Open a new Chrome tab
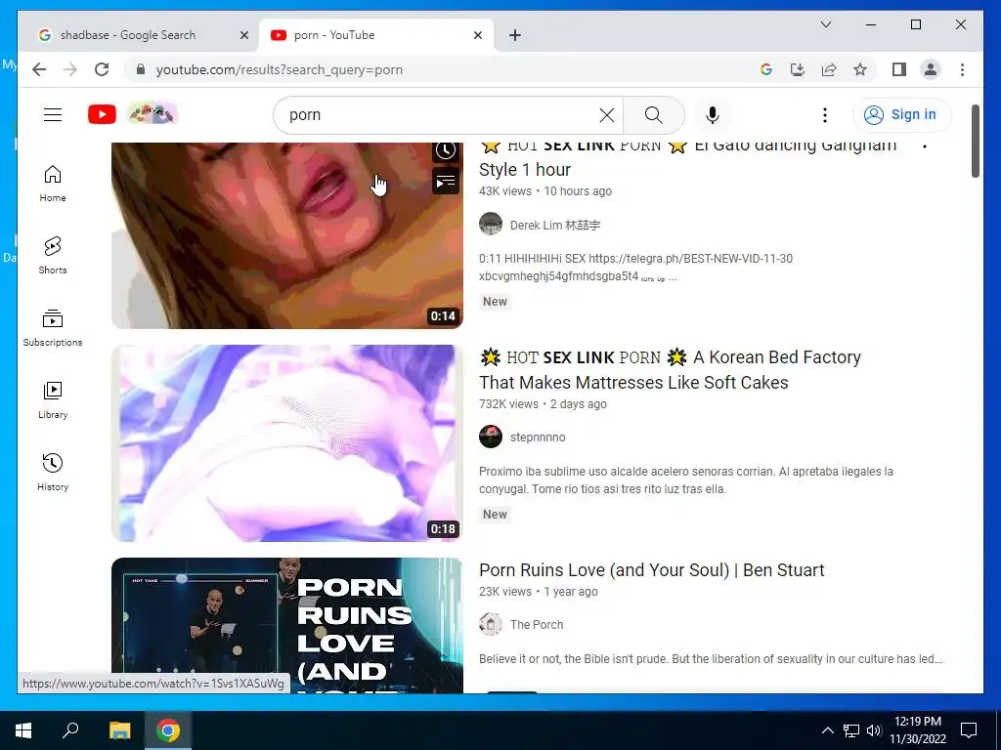Screen dimensions: 1001x750 [x=515, y=35]
